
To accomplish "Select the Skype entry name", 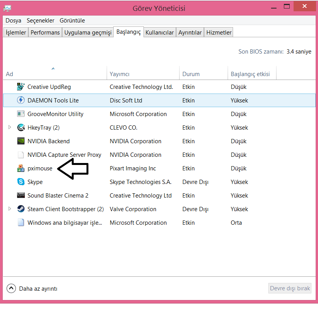I will point(35,182).
